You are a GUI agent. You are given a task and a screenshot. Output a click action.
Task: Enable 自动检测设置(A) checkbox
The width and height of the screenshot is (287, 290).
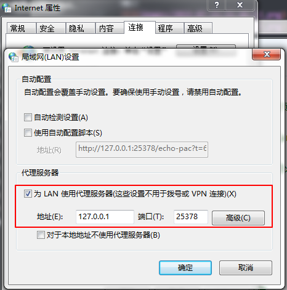tap(28, 118)
